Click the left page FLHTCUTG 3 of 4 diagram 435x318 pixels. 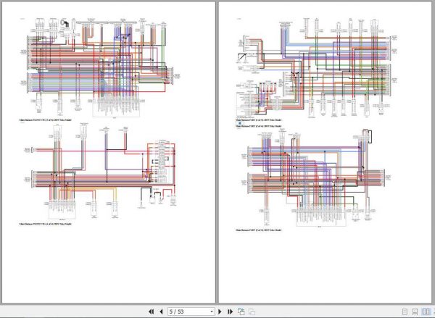tap(99, 67)
